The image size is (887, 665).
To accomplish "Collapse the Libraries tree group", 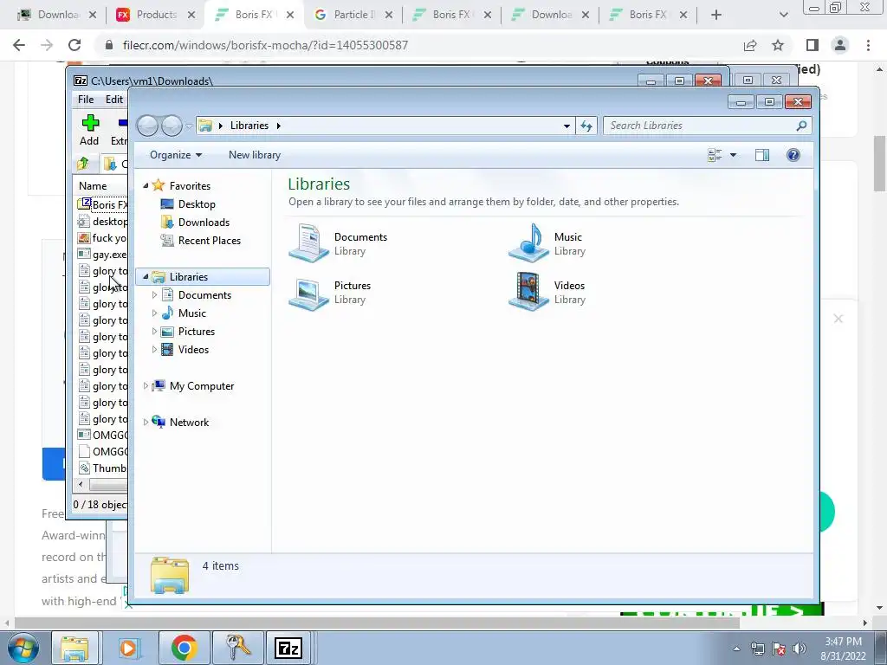I will (146, 276).
